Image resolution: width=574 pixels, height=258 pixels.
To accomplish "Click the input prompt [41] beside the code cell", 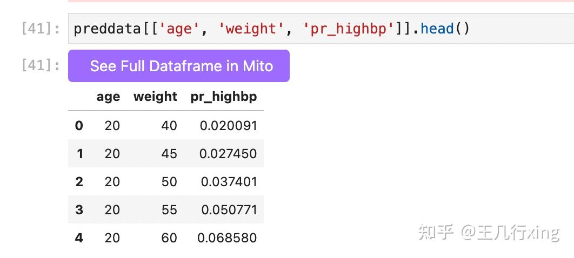I will [x=41, y=29].
